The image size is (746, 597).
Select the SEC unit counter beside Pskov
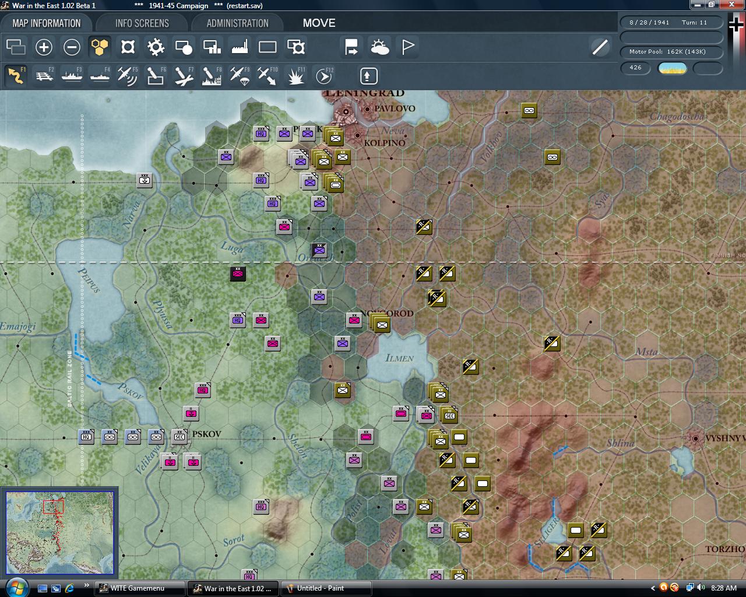[180, 436]
